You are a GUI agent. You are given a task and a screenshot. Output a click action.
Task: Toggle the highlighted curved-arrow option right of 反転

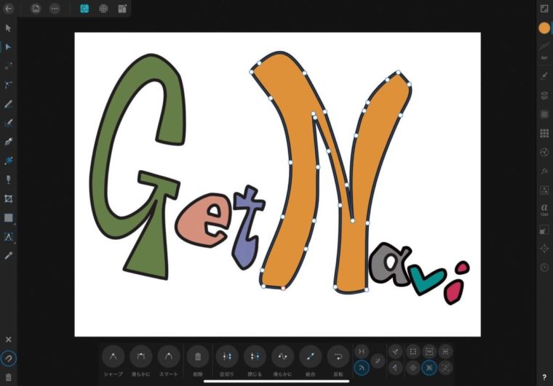(361, 368)
